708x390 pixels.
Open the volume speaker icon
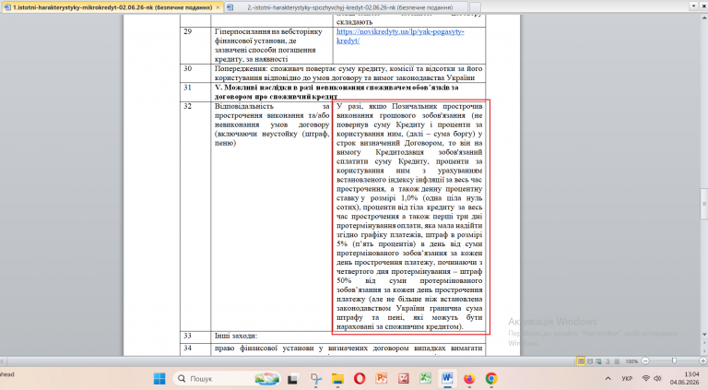click(658, 378)
